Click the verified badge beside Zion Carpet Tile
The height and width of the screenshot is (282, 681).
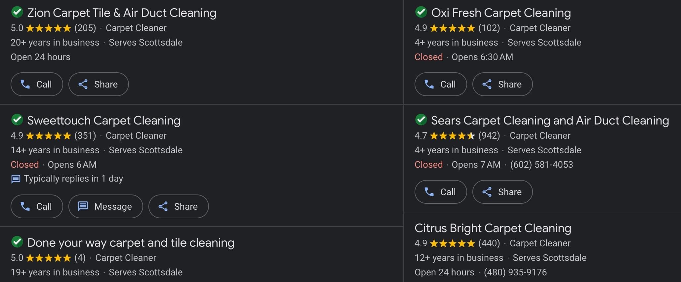point(17,12)
